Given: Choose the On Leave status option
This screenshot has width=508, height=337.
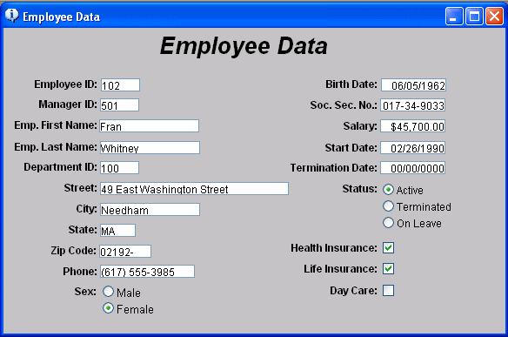Looking at the screenshot, I should click(388, 223).
